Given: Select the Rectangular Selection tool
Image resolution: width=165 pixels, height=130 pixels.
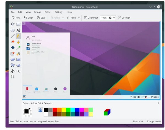Looking at the screenshot, I should click(18, 24).
